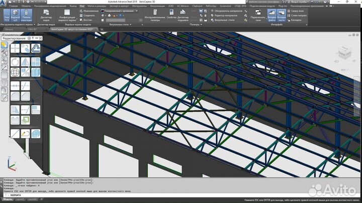362x203 pixels.
Task: Switch to Model (Модель) layout tab
Action: click(8, 199)
